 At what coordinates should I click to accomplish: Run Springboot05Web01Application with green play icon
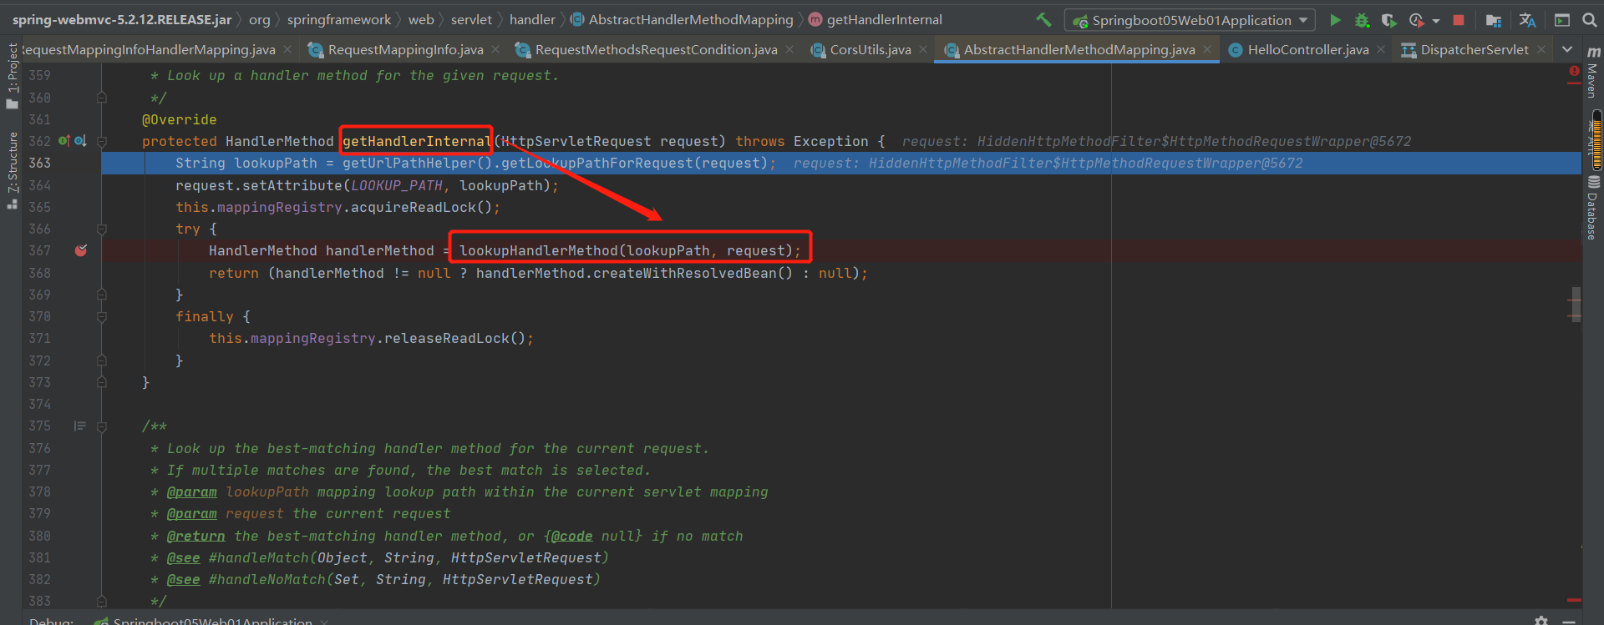click(1335, 20)
